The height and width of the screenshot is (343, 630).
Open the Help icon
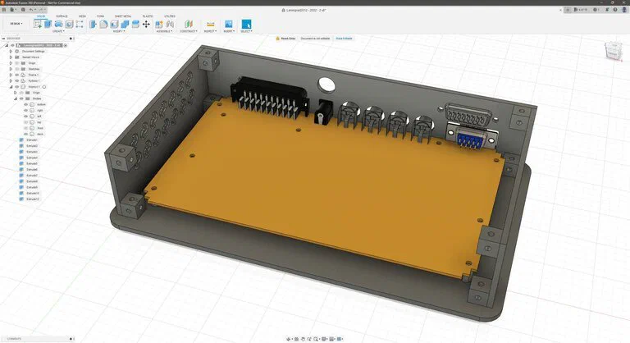click(x=615, y=10)
